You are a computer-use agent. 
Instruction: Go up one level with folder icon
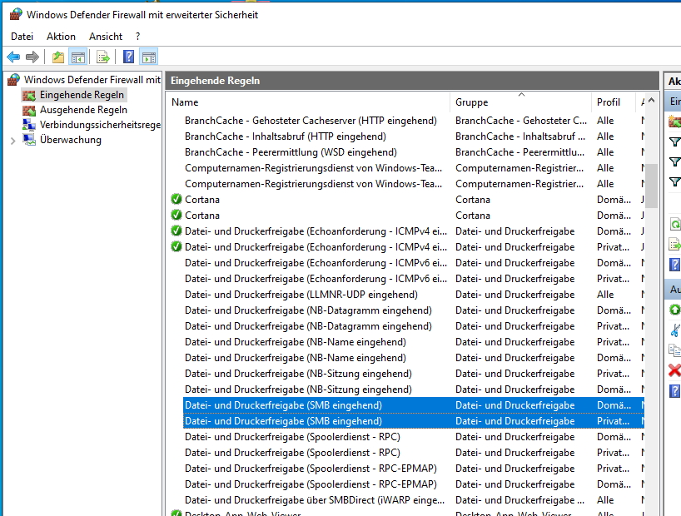click(57, 57)
